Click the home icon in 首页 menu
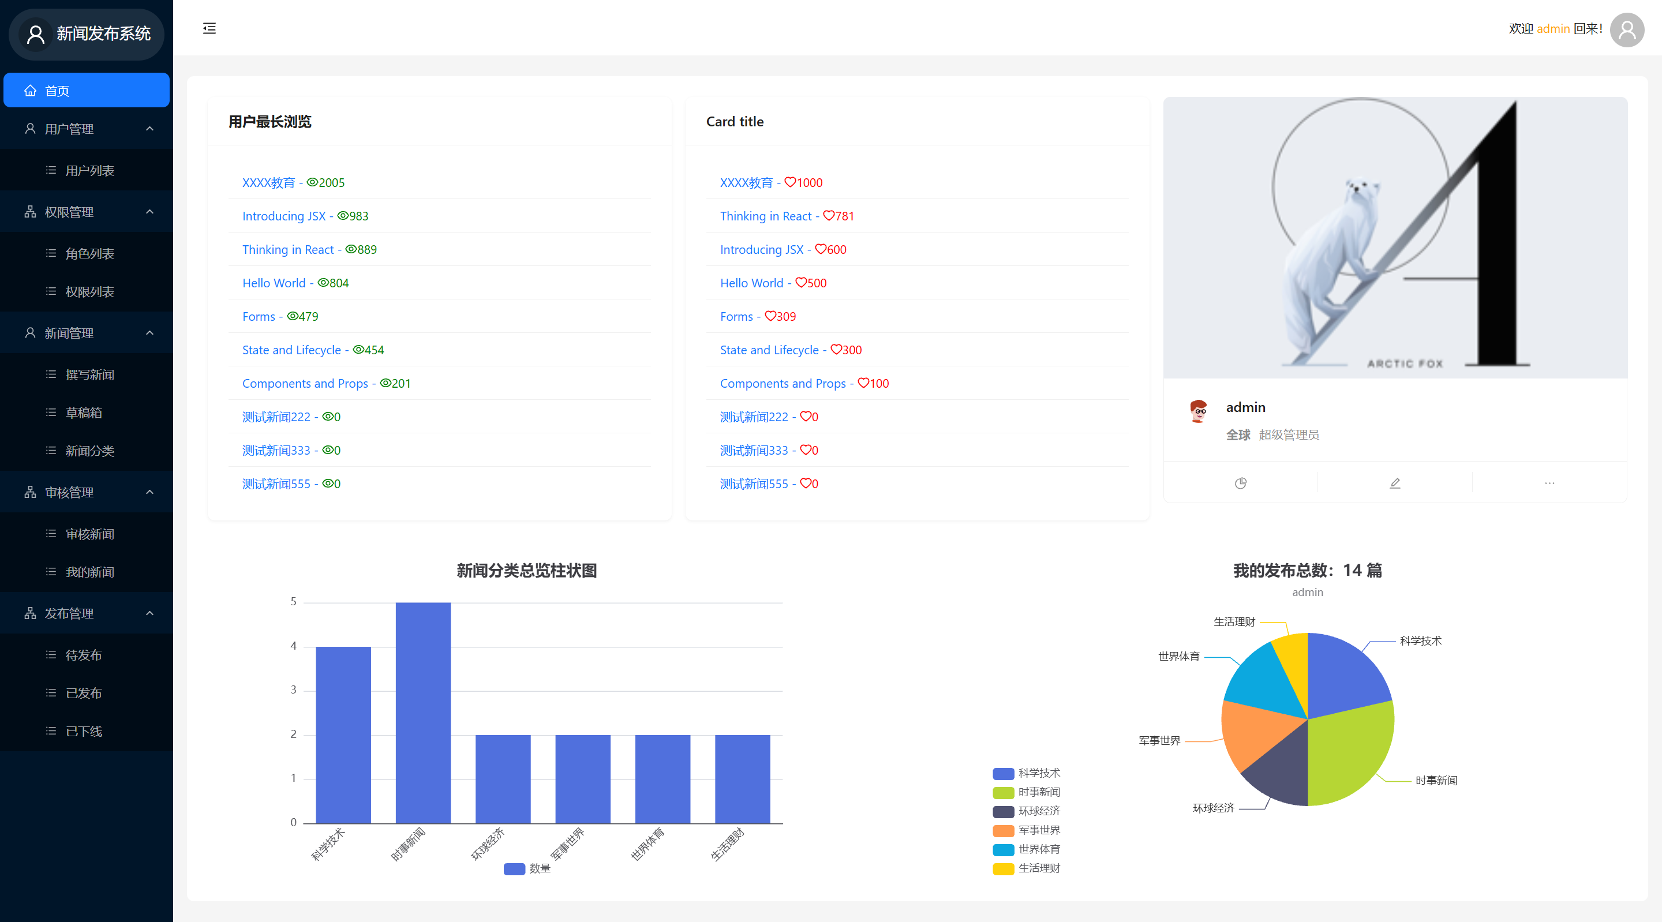Screen dimensions: 1662x922 pos(31,91)
